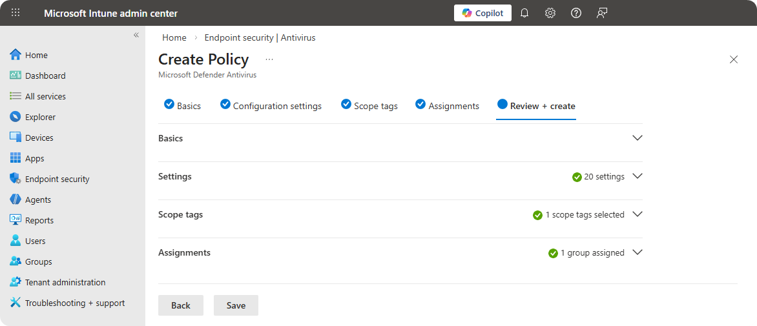This screenshot has width=757, height=326.
Task: Navigate to Home via breadcrumb
Action: click(x=174, y=37)
